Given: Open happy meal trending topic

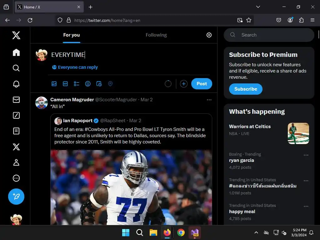Looking at the screenshot, I should pyautogui.click(x=242, y=212).
